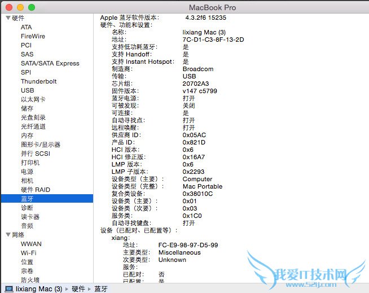Click the 支持 Instant Hotspot: label

coord(143,62)
